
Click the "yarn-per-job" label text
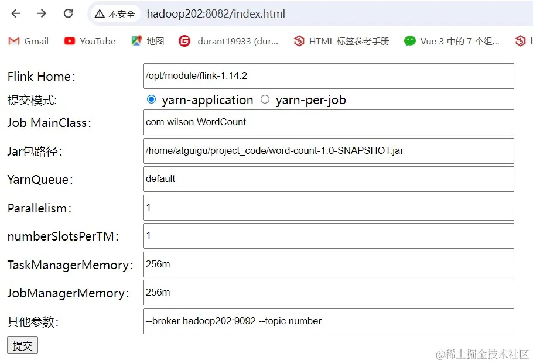click(x=311, y=100)
